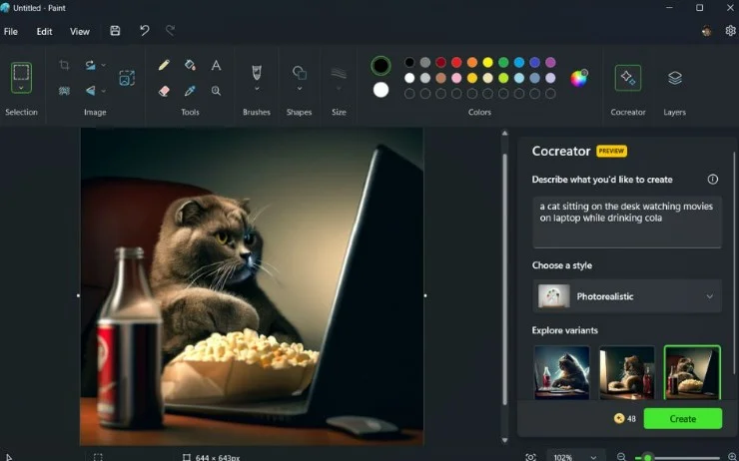Maximize the Paint window
This screenshot has height=461, width=739.
pos(699,8)
